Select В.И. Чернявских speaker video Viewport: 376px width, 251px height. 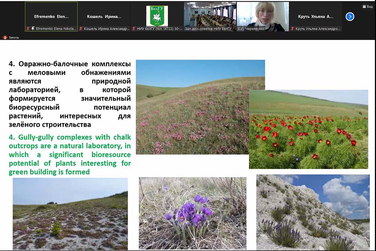[262, 15]
